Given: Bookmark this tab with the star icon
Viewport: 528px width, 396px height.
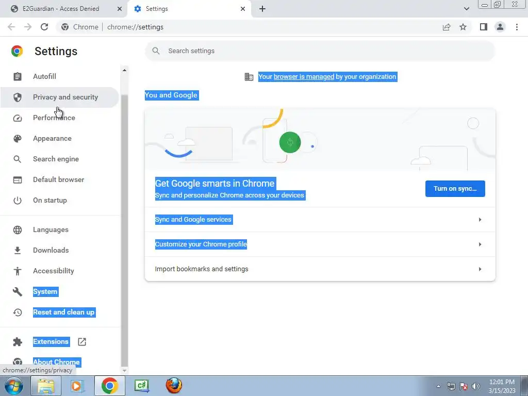Looking at the screenshot, I should coord(463,27).
